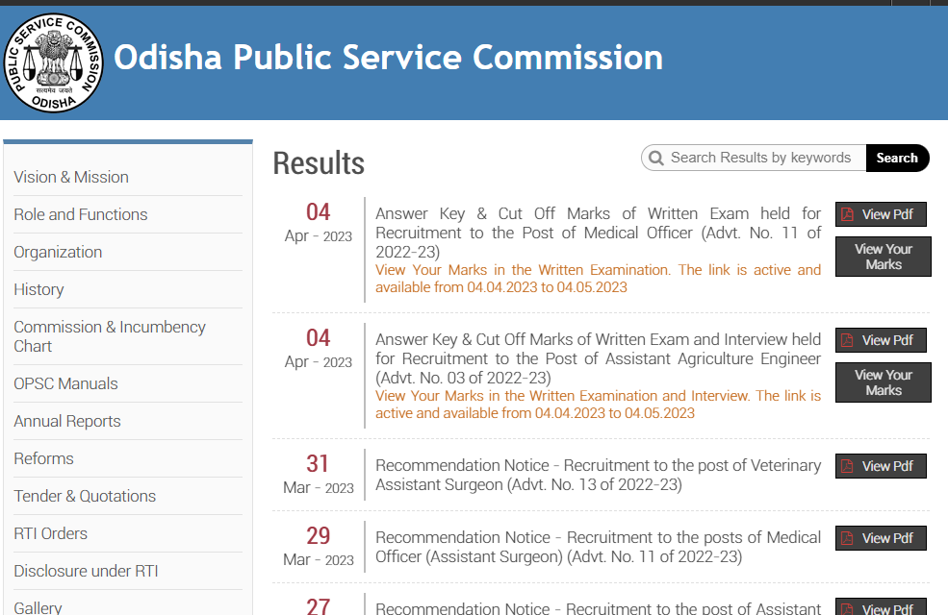Click the Odisha Public Service Commission title
This screenshot has height=615, width=948.
click(388, 58)
